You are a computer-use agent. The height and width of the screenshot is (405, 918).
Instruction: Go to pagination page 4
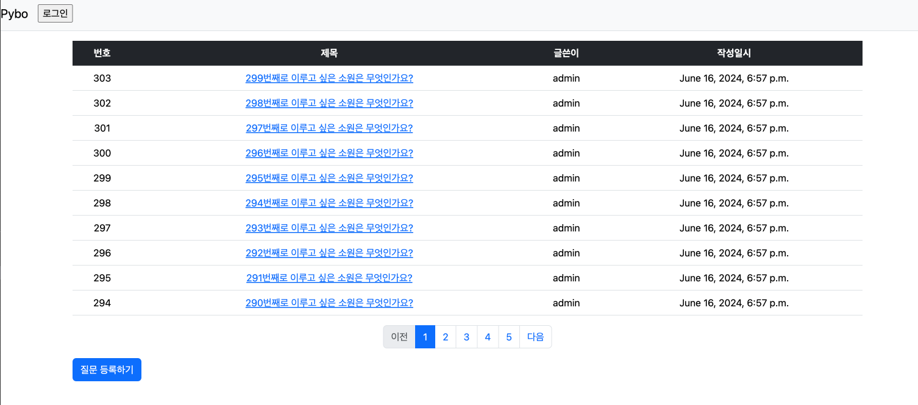tap(488, 337)
